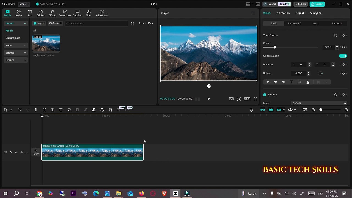Select the Split clip tool
352x198 pixels.
(x=36, y=110)
